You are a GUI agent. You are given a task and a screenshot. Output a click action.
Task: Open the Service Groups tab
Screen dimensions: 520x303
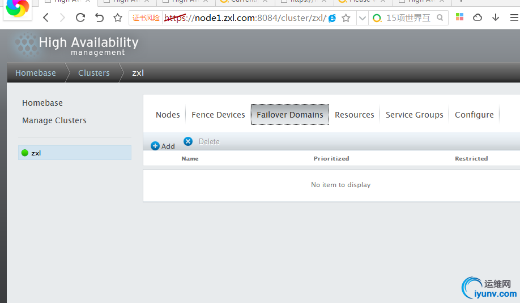(x=415, y=115)
